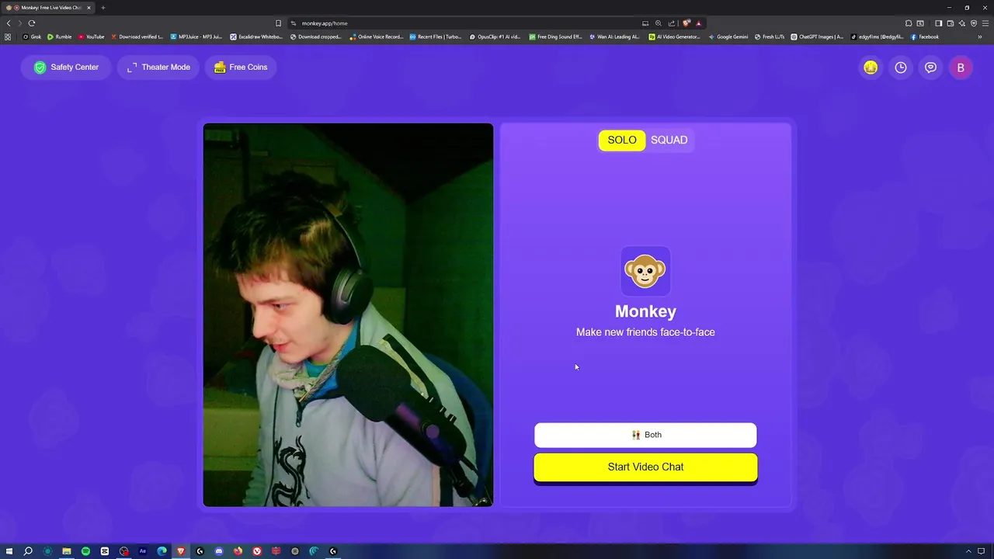994x559 pixels.
Task: Share this page icon in address bar
Action: 672,23
